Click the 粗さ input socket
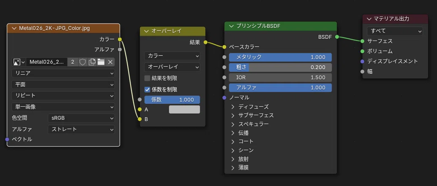Viewport: 437px width, 186px height. [225, 67]
